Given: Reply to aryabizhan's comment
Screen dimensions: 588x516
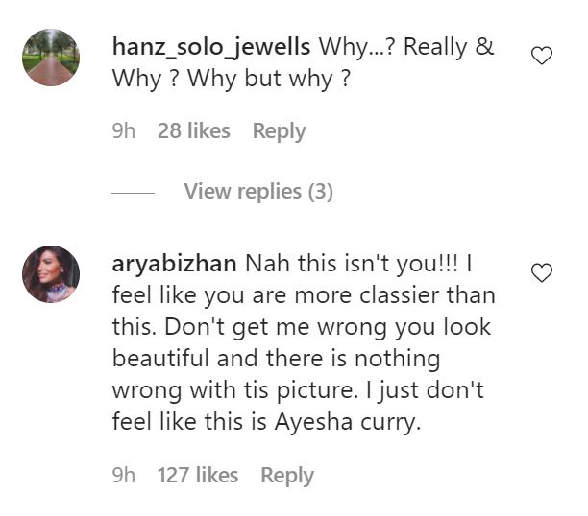Looking at the screenshot, I should tap(287, 475).
